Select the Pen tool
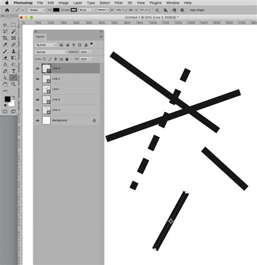The height and width of the screenshot is (265, 257). tap(5, 71)
